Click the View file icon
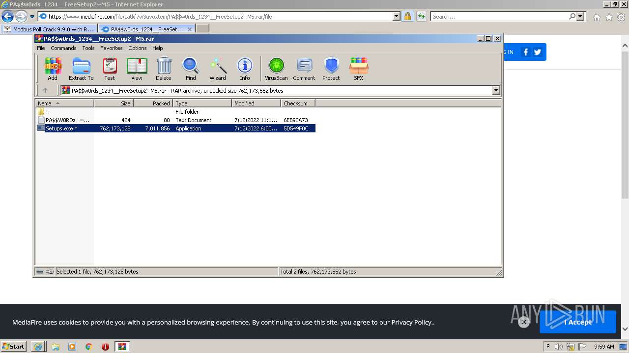 point(137,69)
